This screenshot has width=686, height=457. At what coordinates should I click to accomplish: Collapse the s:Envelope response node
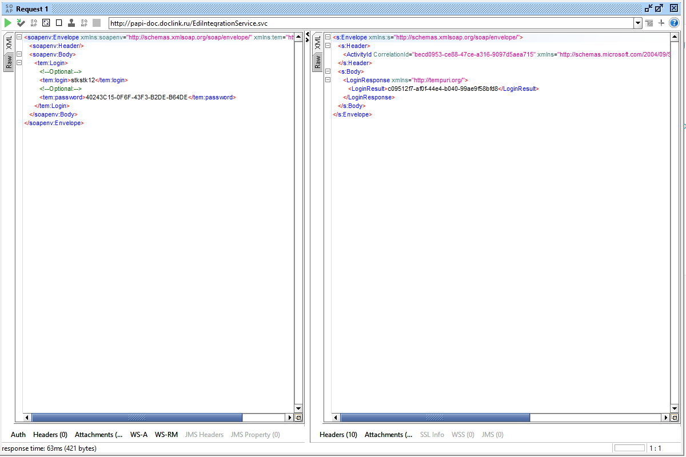click(x=328, y=37)
